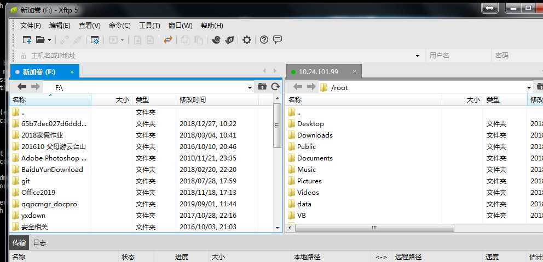Open the 帮助(H) menu
The image size is (543, 262).
(x=212, y=26)
